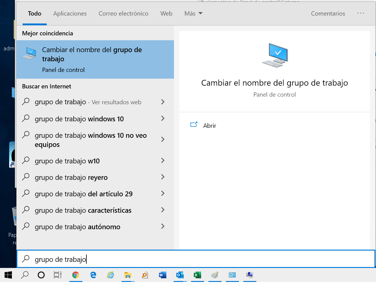Select the Correo electrónico search filter
The height and width of the screenshot is (285, 376).
123,13
